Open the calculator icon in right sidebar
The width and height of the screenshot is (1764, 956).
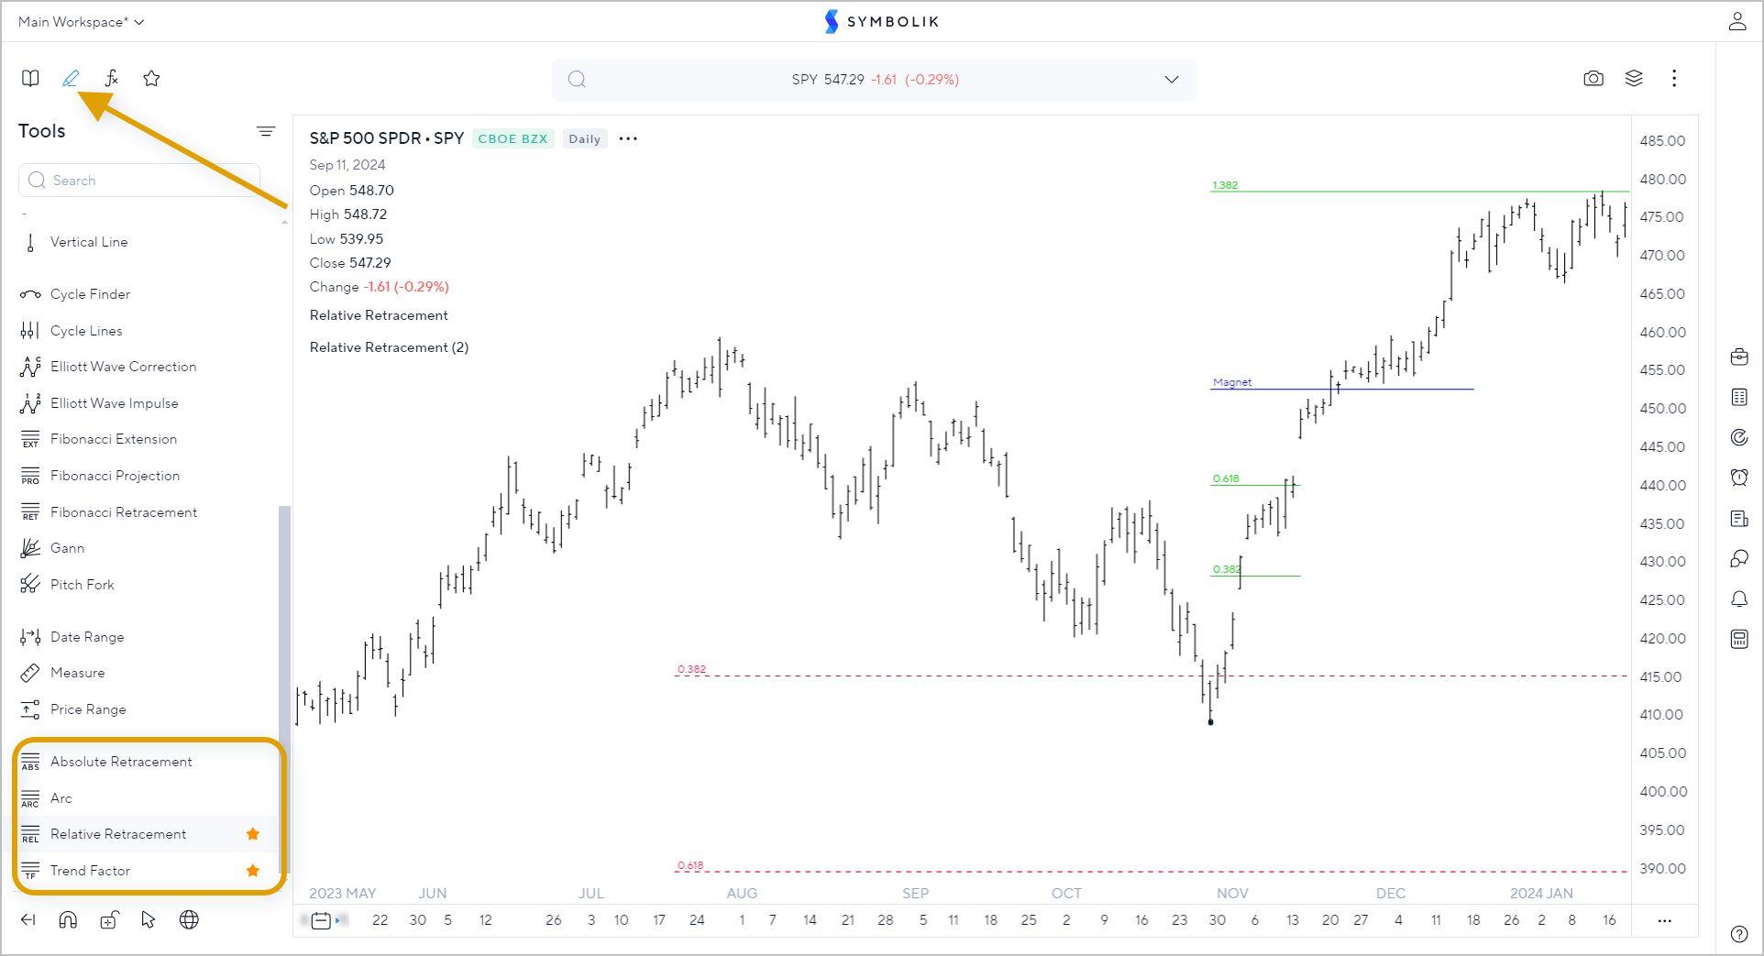point(1739,639)
